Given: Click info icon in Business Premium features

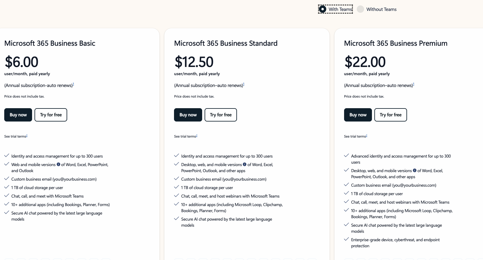Looking at the screenshot, I should click(415, 171).
